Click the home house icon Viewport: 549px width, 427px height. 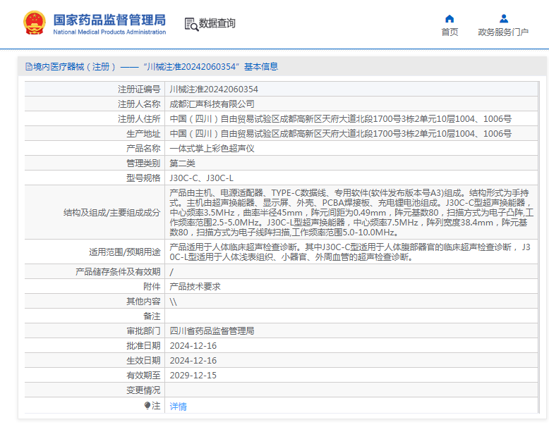450,18
